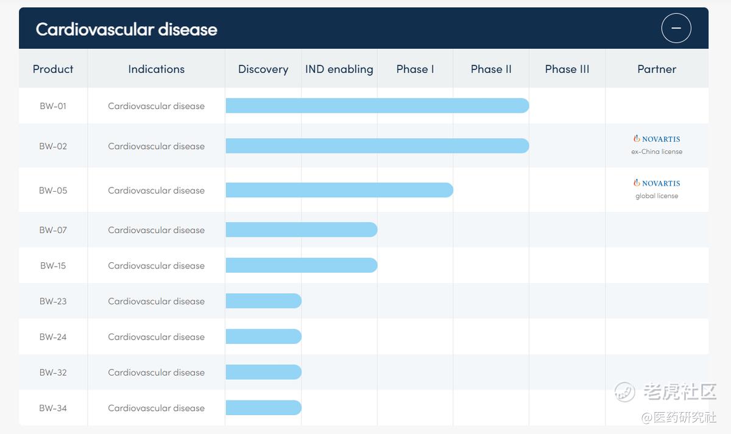731x434 pixels.
Task: Select BW-15 Cardiovascular disease indication
Action: click(x=156, y=265)
